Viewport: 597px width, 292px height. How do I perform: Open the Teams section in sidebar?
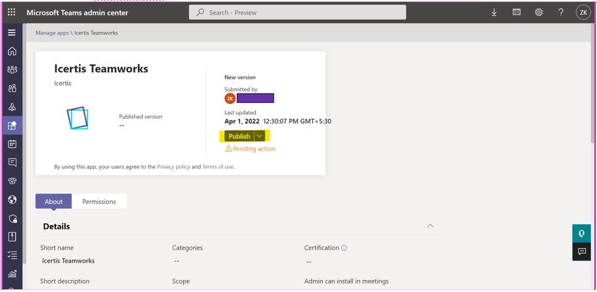coord(12,70)
